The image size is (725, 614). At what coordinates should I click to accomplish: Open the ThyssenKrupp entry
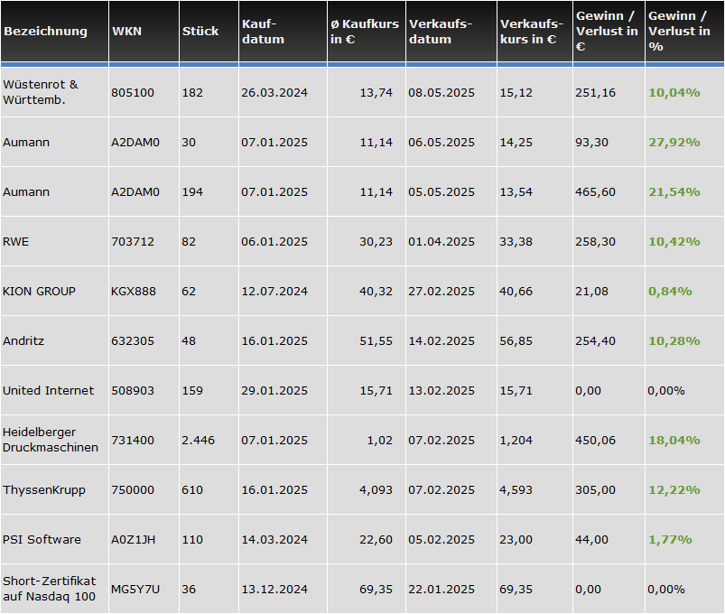coord(44,490)
